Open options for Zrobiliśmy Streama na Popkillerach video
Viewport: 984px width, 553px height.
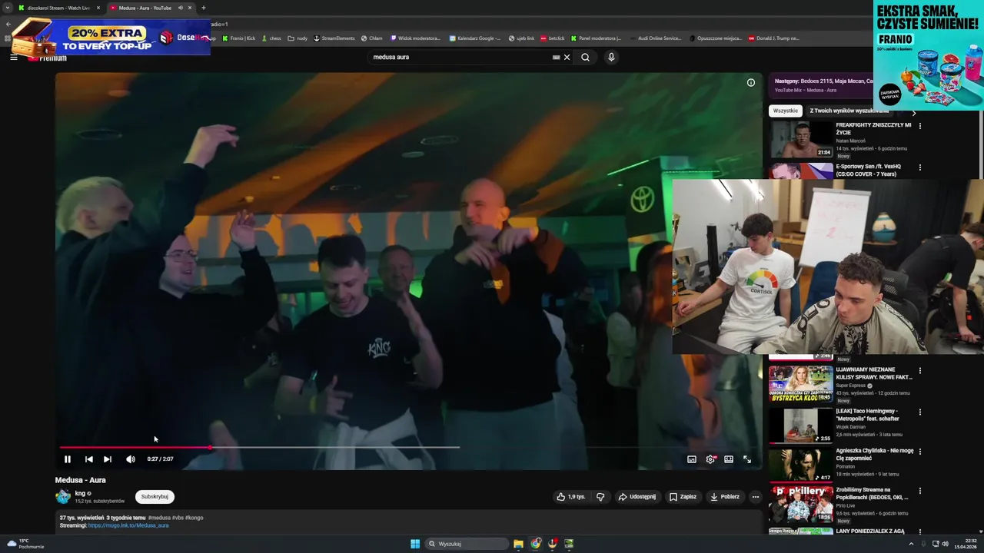point(920,491)
